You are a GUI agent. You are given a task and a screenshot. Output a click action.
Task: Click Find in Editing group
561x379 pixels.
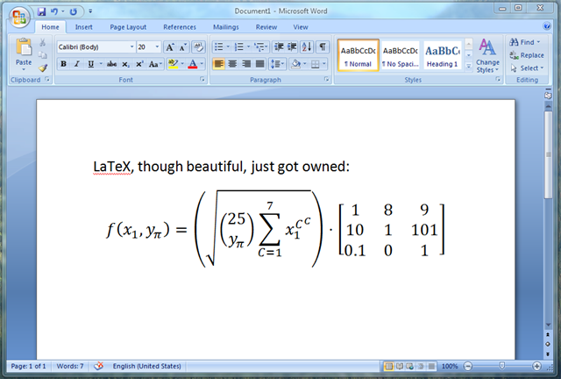524,42
